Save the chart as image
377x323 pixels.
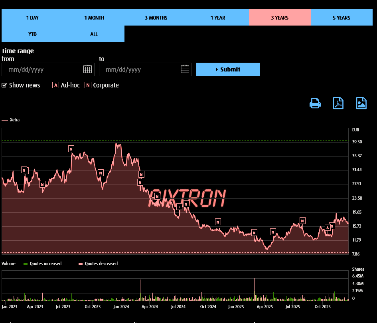(361, 103)
